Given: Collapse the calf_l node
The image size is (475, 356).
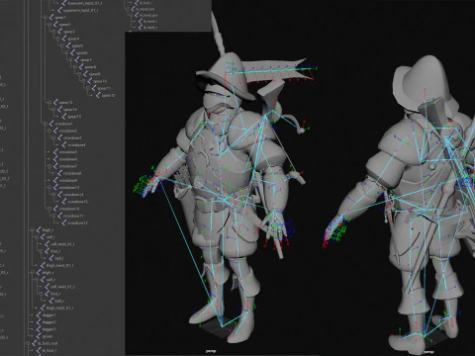Looking at the screenshot, I should [37, 237].
